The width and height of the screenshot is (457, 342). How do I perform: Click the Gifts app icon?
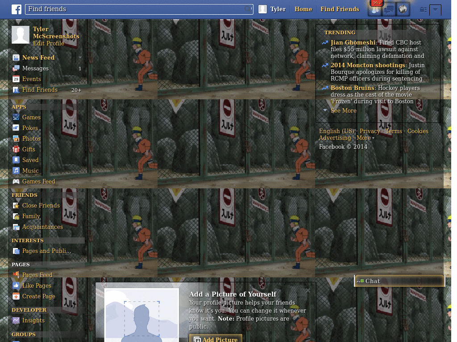click(16, 150)
